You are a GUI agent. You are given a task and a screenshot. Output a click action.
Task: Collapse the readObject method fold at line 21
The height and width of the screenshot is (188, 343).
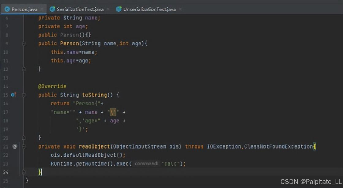coord(23,146)
